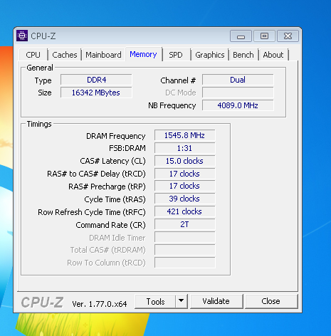This screenshot has height=336, width=331.
Task: Switch to the Caches tab
Action: click(x=65, y=55)
